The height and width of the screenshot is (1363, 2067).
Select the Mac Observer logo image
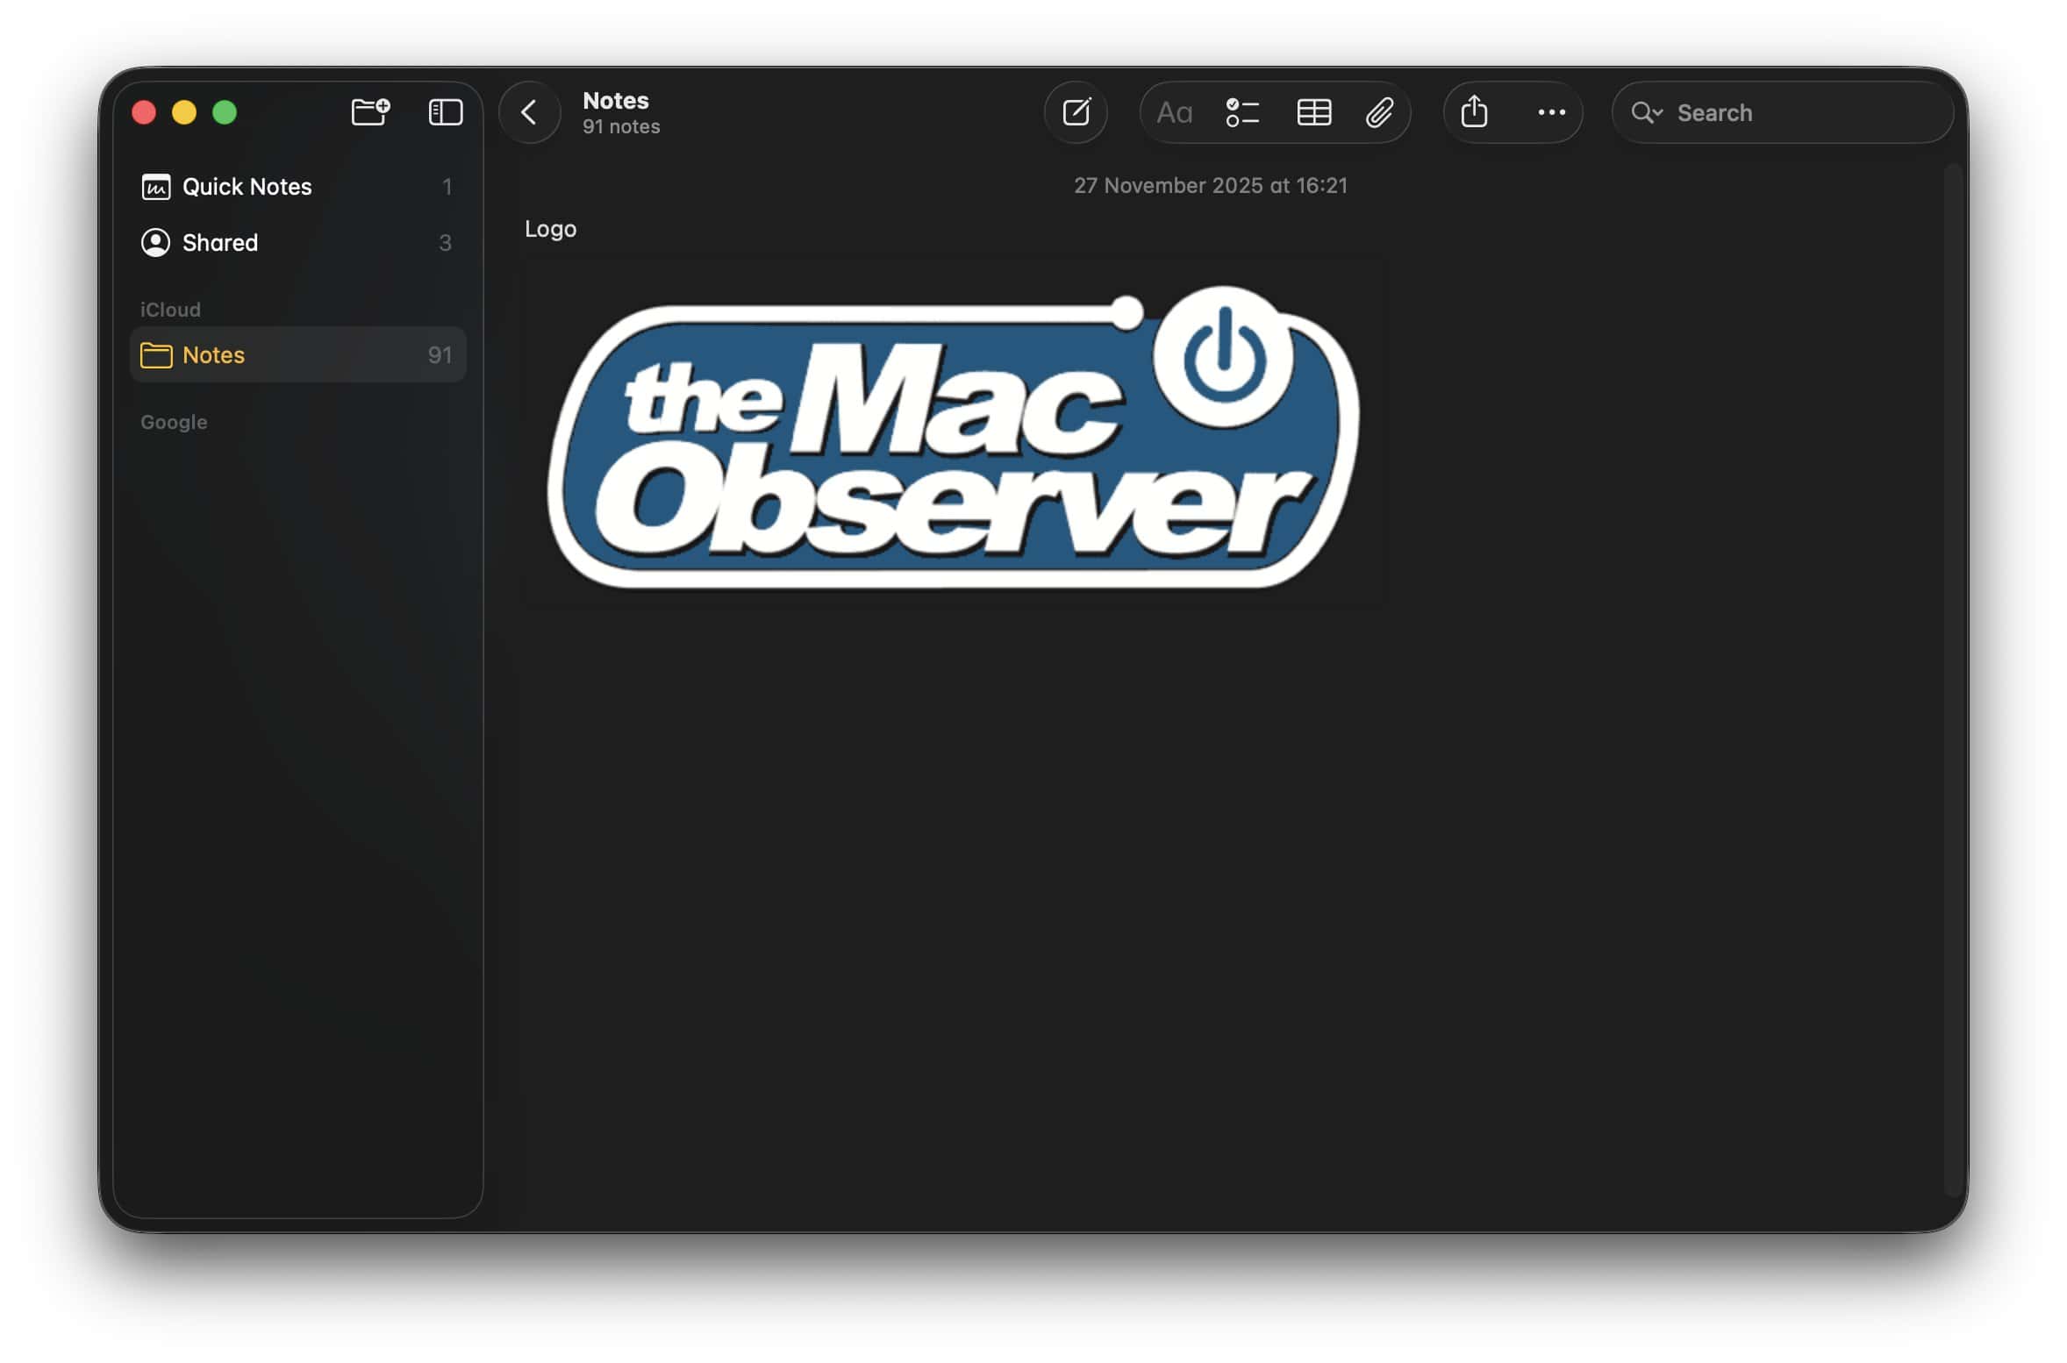(x=953, y=434)
